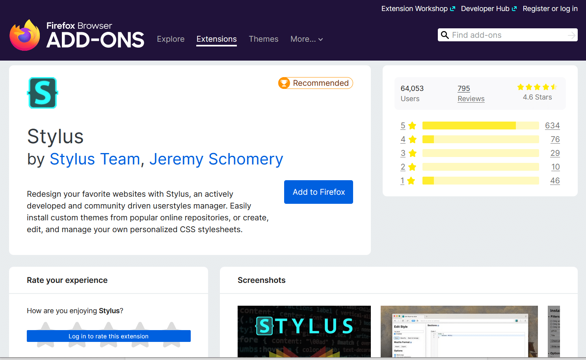View the 795 Reviews link
Viewport: 586px width, 360px height.
pos(471,93)
